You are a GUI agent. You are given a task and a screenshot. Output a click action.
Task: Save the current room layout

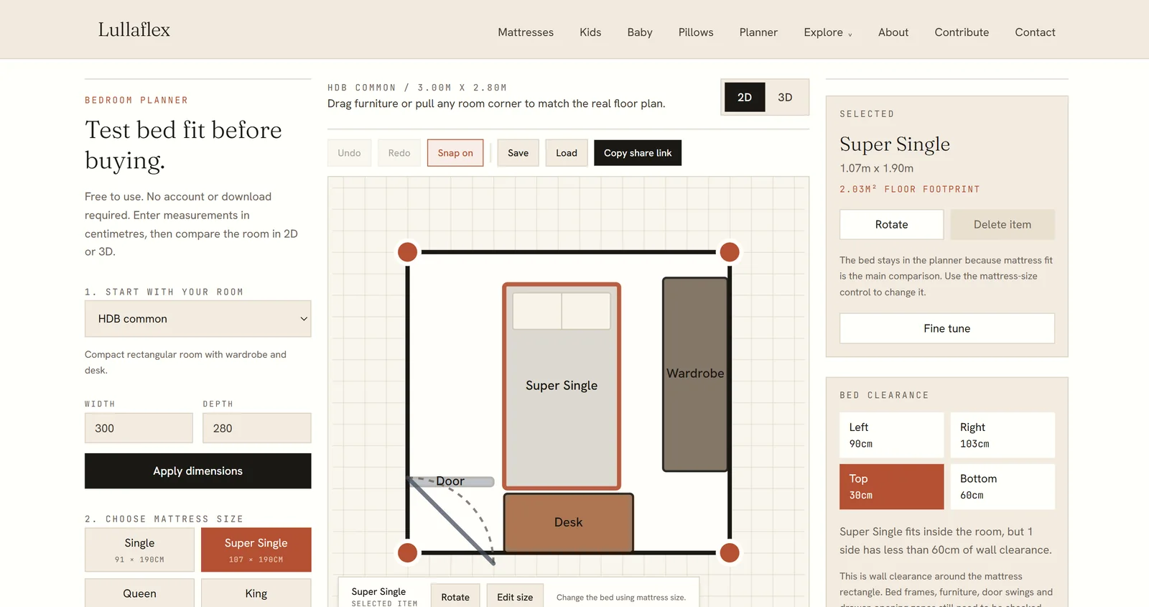(x=518, y=153)
